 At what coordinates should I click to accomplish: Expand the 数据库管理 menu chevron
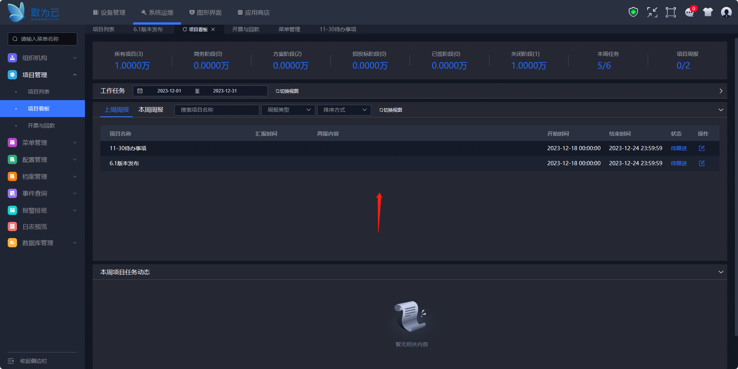pos(75,243)
